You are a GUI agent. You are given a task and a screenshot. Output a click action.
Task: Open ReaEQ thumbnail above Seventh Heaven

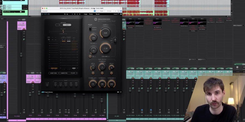click(184, 22)
